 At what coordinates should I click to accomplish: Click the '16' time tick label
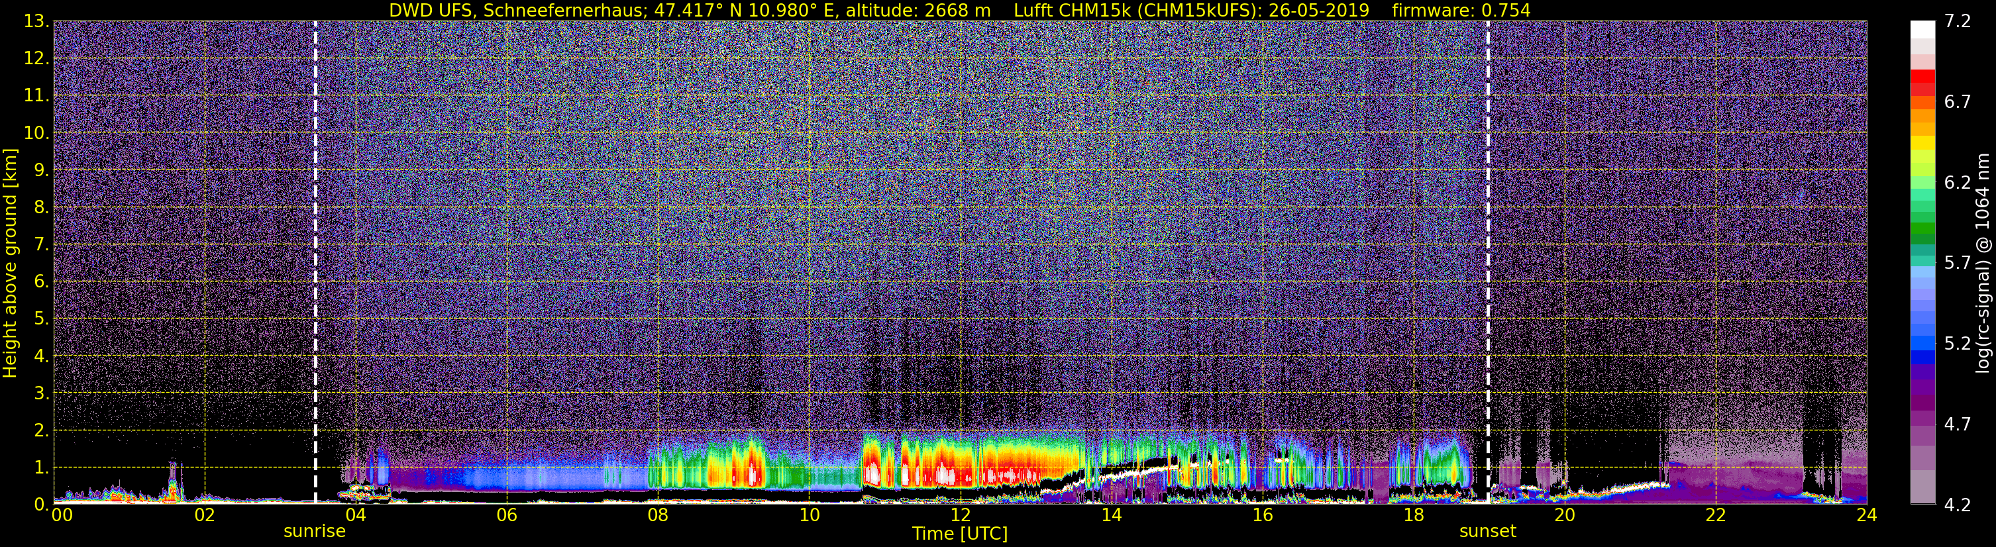1262,515
